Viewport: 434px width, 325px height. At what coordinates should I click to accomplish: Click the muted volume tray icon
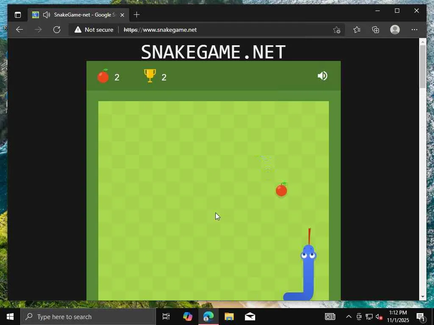click(379, 317)
